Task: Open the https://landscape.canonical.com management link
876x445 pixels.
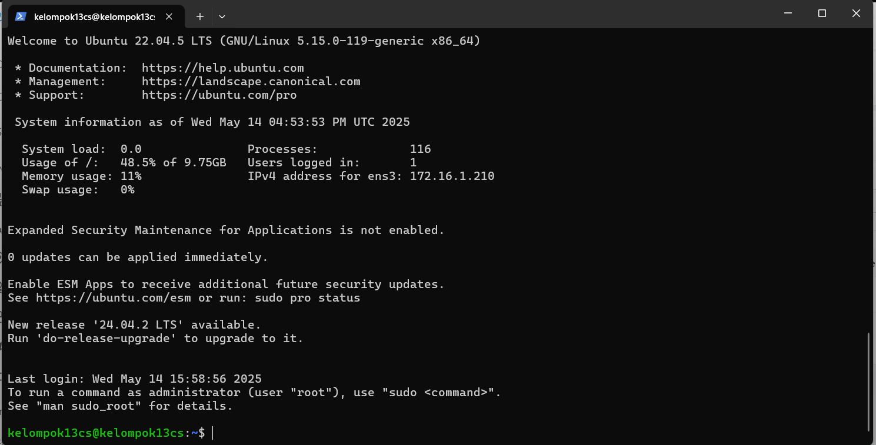Action: (x=251, y=81)
